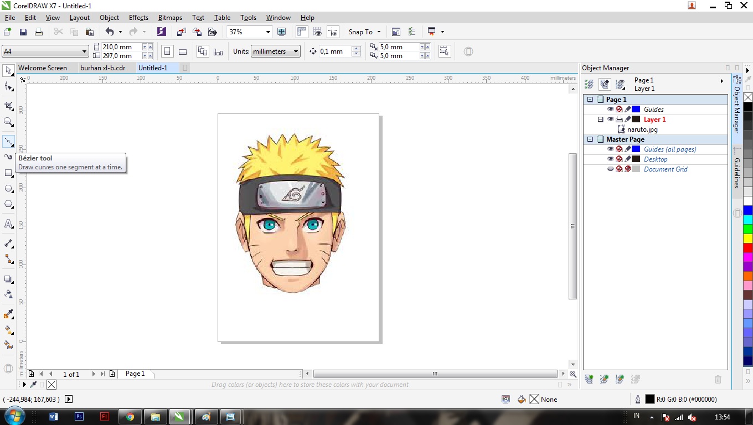Select the Rectangle tool
The image size is (753, 425).
(x=8, y=173)
